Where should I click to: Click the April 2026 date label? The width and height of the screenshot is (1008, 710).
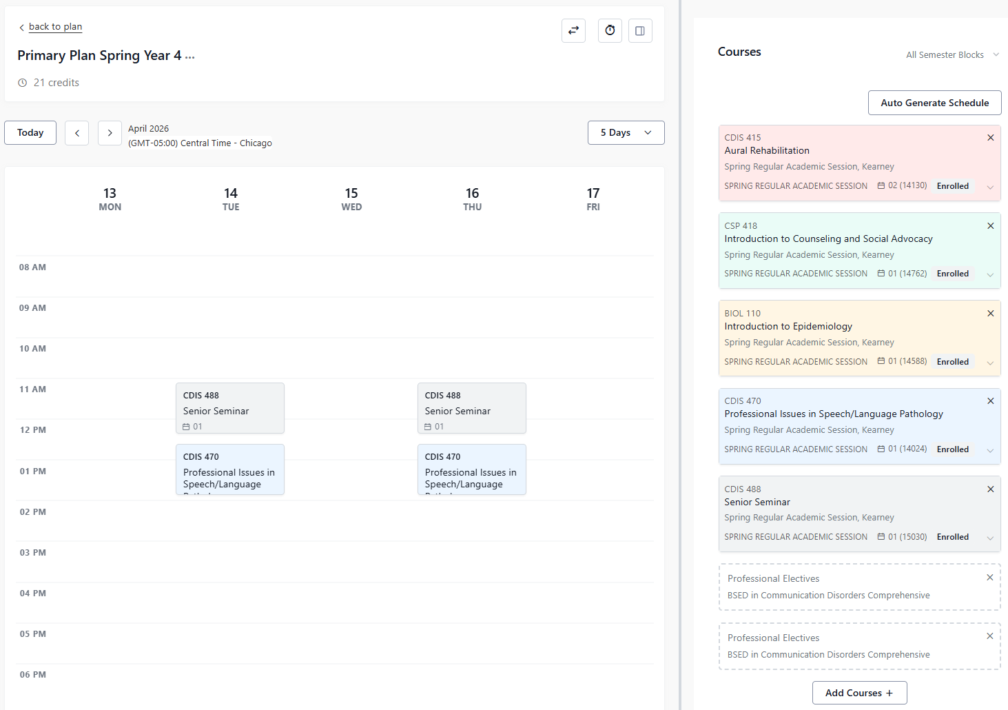pyautogui.click(x=148, y=129)
